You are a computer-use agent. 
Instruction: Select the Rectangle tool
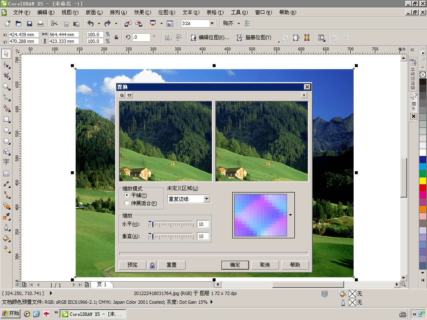[x=6, y=120]
